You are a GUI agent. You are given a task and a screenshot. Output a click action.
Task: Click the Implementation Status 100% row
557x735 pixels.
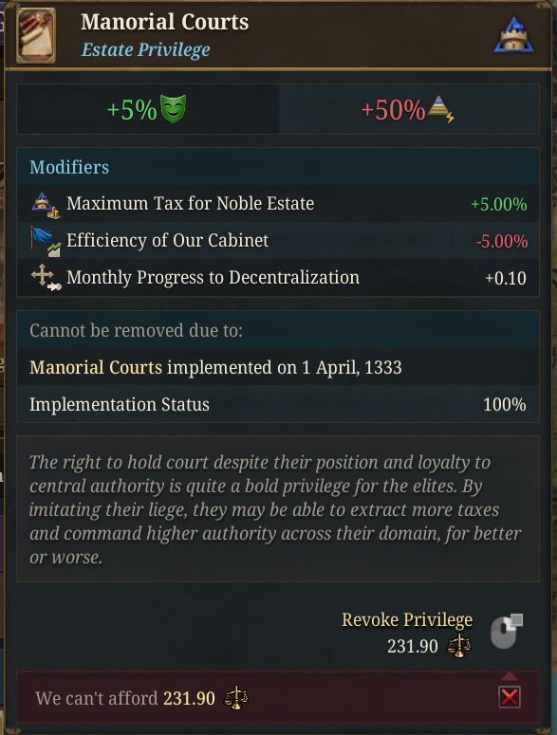(x=278, y=405)
